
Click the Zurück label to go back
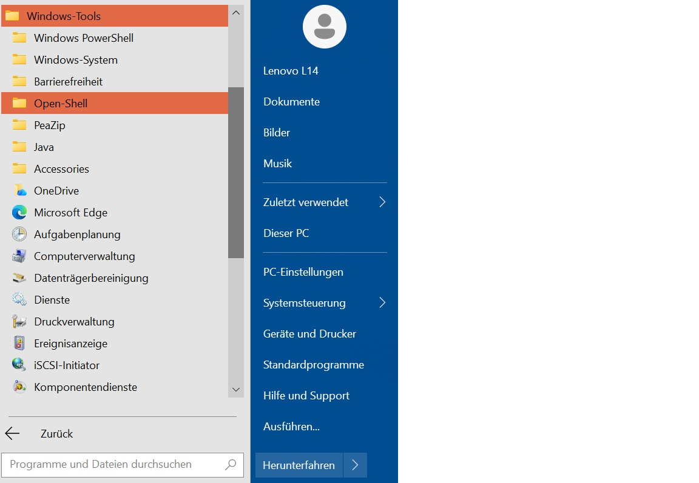[56, 433]
